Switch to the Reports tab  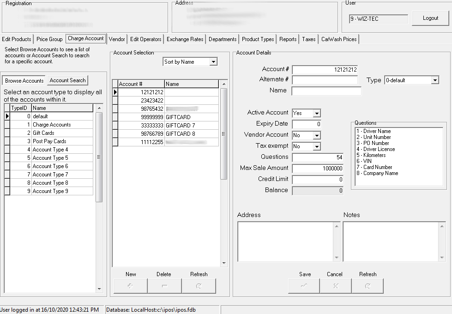(x=287, y=39)
